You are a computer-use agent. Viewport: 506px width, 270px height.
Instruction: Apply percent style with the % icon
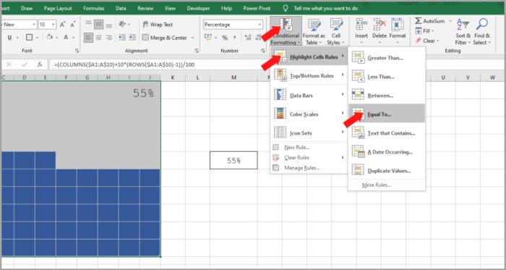click(x=225, y=38)
